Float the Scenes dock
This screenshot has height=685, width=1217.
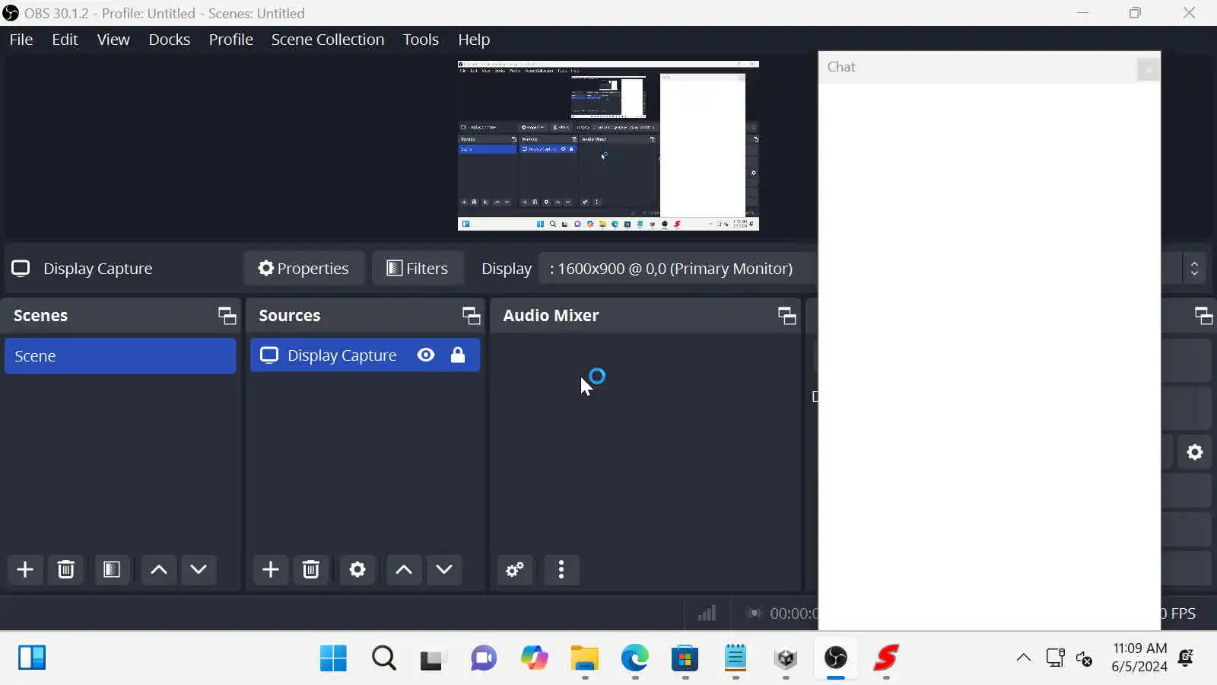click(x=227, y=316)
